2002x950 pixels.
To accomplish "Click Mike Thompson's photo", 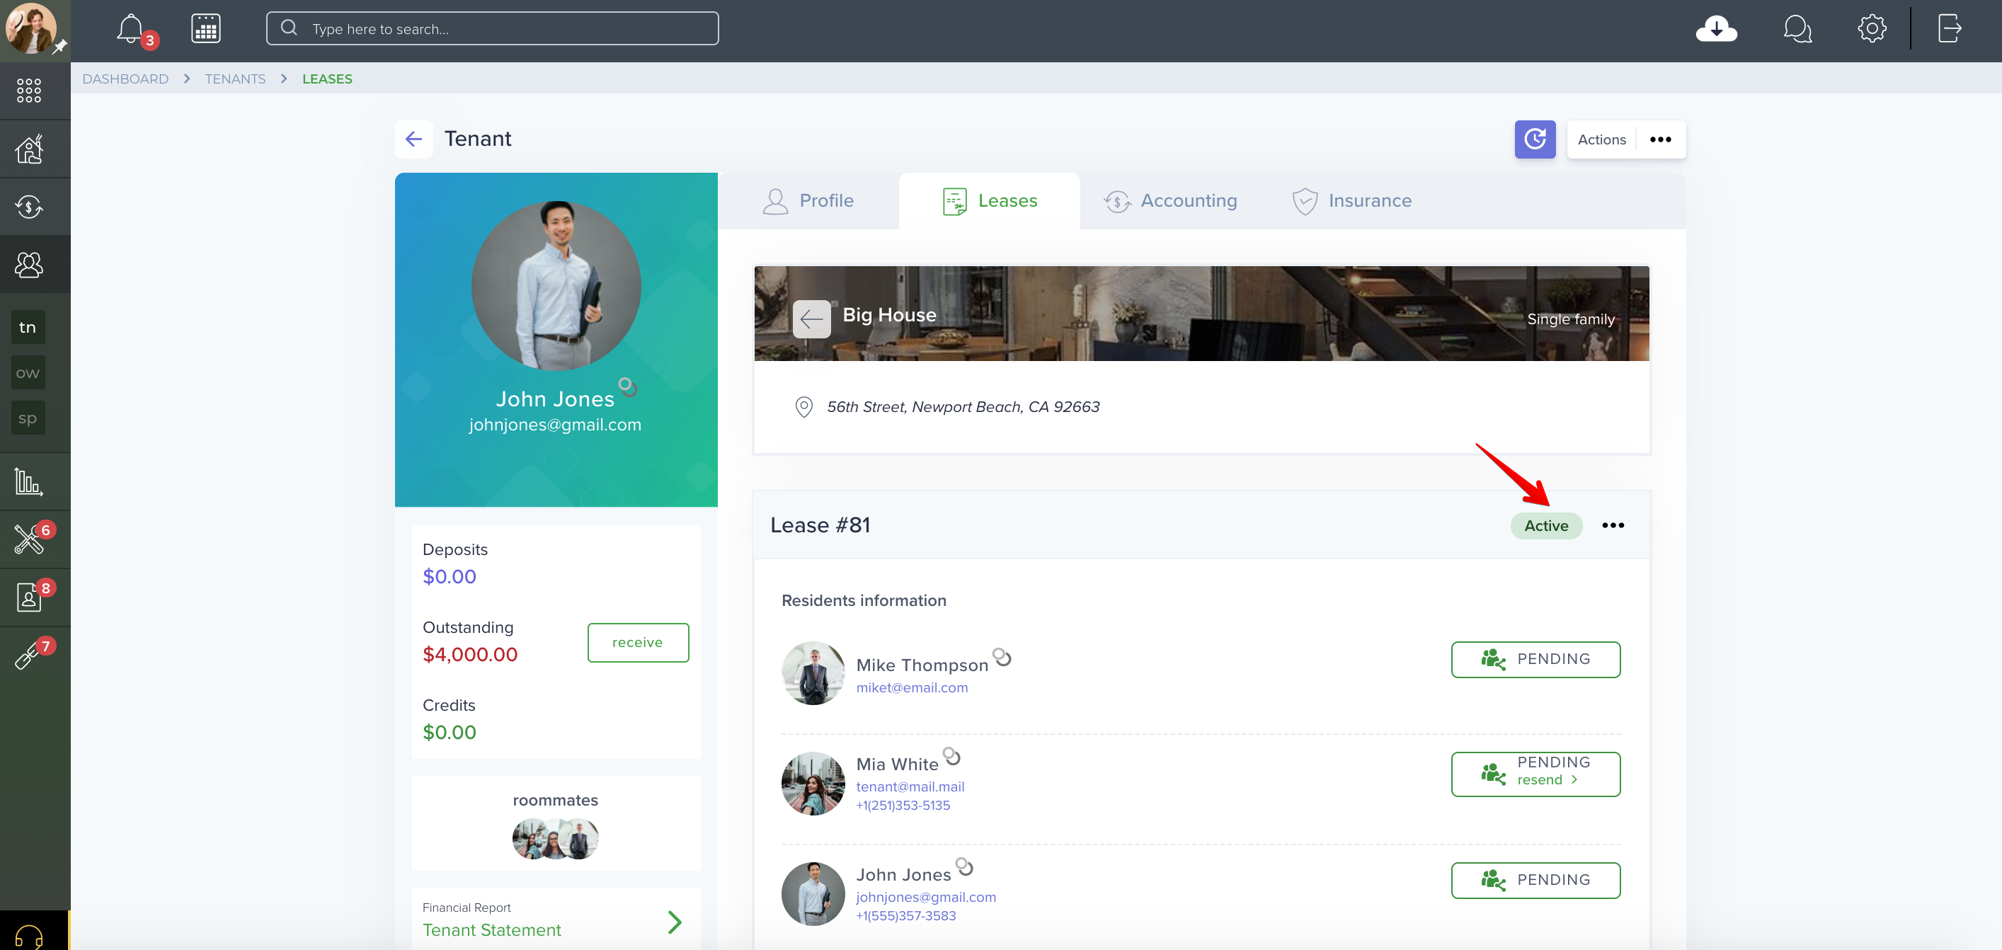I will click(x=813, y=673).
